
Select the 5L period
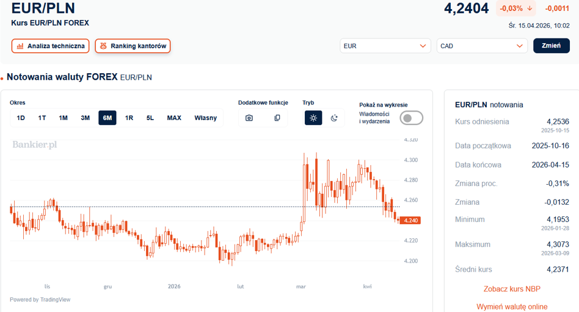(x=150, y=118)
